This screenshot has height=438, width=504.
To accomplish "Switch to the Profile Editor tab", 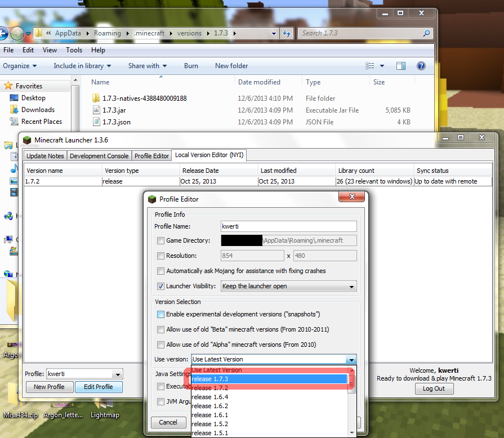I will (x=151, y=156).
